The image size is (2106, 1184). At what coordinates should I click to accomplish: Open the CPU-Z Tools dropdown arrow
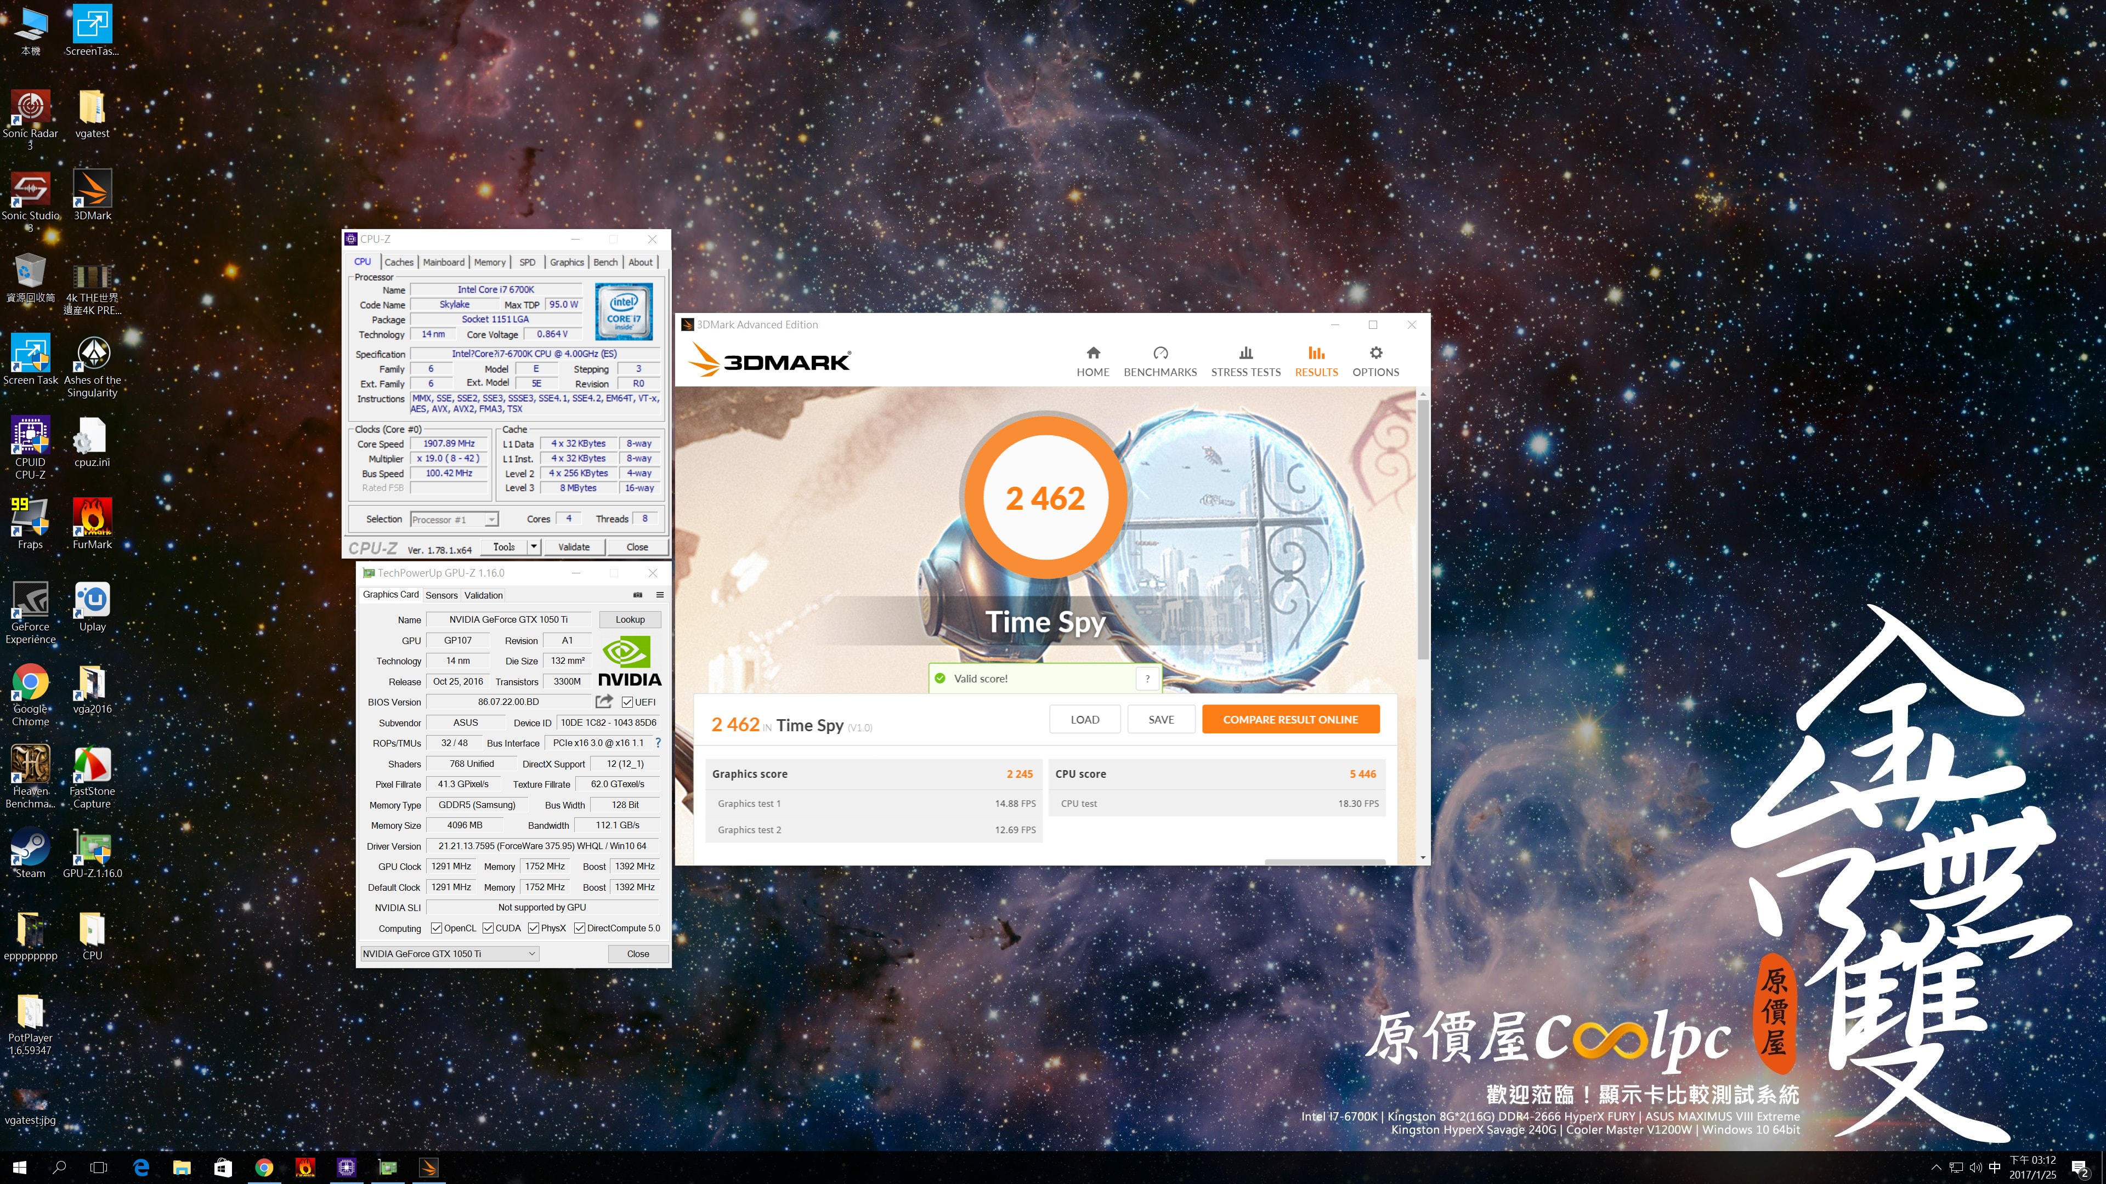coord(534,547)
